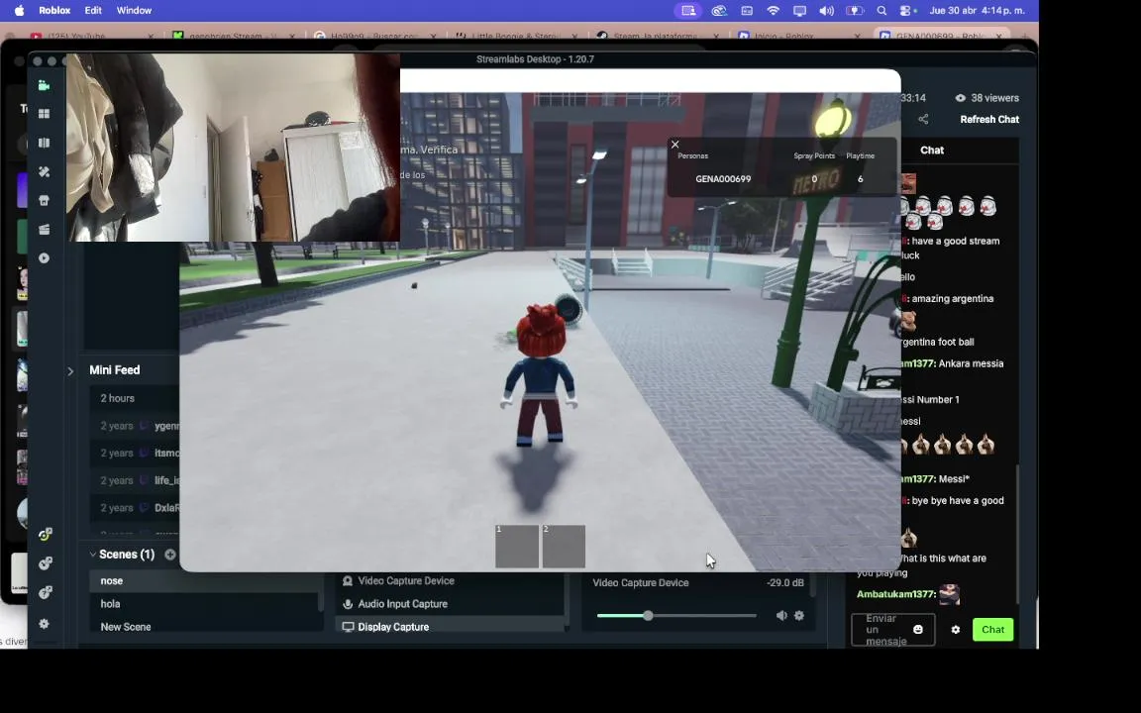Close the GENA000699 Roblox browser tab
Image resolution: width=1141 pixels, height=713 pixels.
click(x=999, y=36)
